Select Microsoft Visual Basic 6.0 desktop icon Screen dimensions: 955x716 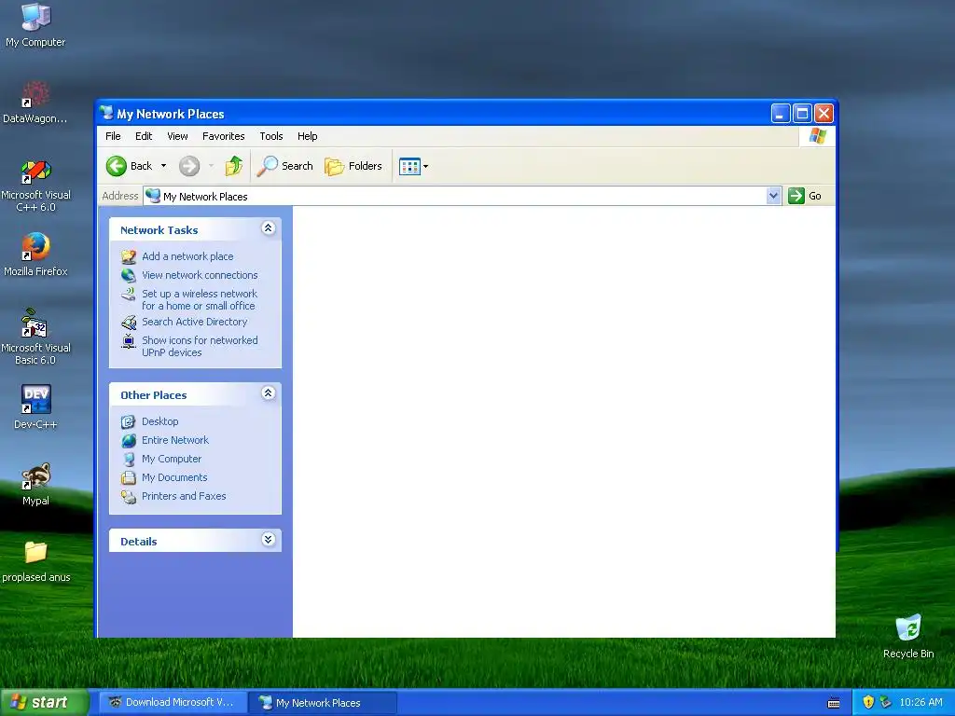pyautogui.click(x=35, y=337)
